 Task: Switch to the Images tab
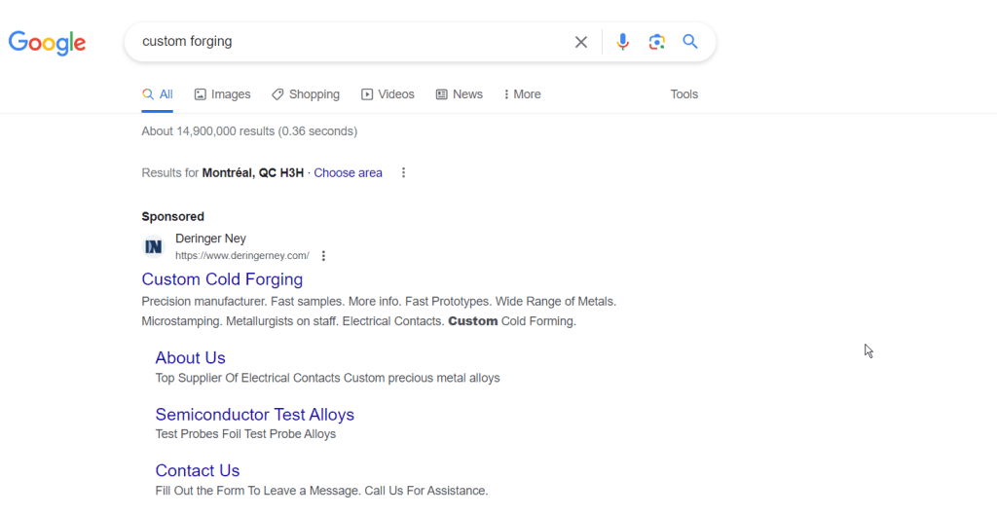tap(223, 94)
